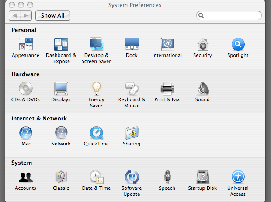Image resolution: width=271 pixels, height=202 pixels.
Task: Open Keyboard & Mouse preferences
Action: coord(132,89)
